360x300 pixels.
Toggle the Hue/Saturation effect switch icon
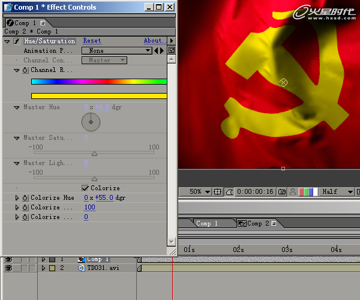(x=17, y=41)
